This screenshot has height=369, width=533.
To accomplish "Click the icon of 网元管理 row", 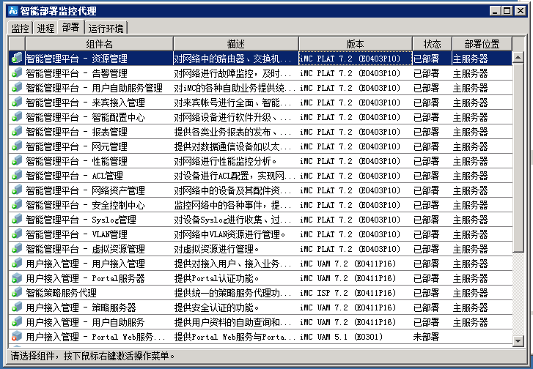I will click(x=17, y=146).
